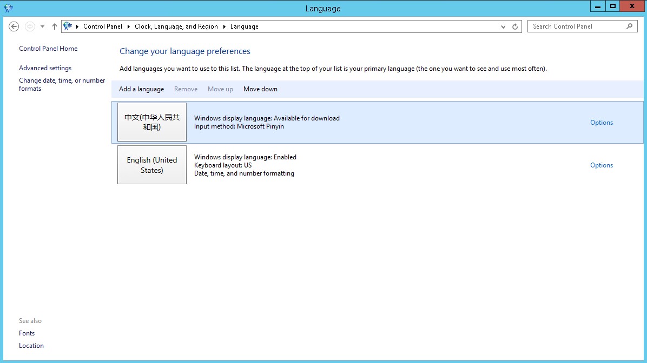Click the Up to parent folder arrow
Viewport: 647px width, 363px height.
(55, 26)
